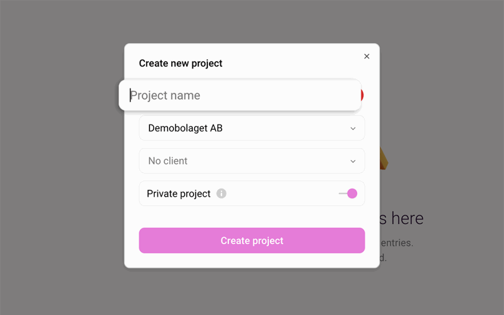The width and height of the screenshot is (504, 315).
Task: Click the "No client" placeholder text
Action: click(167, 161)
